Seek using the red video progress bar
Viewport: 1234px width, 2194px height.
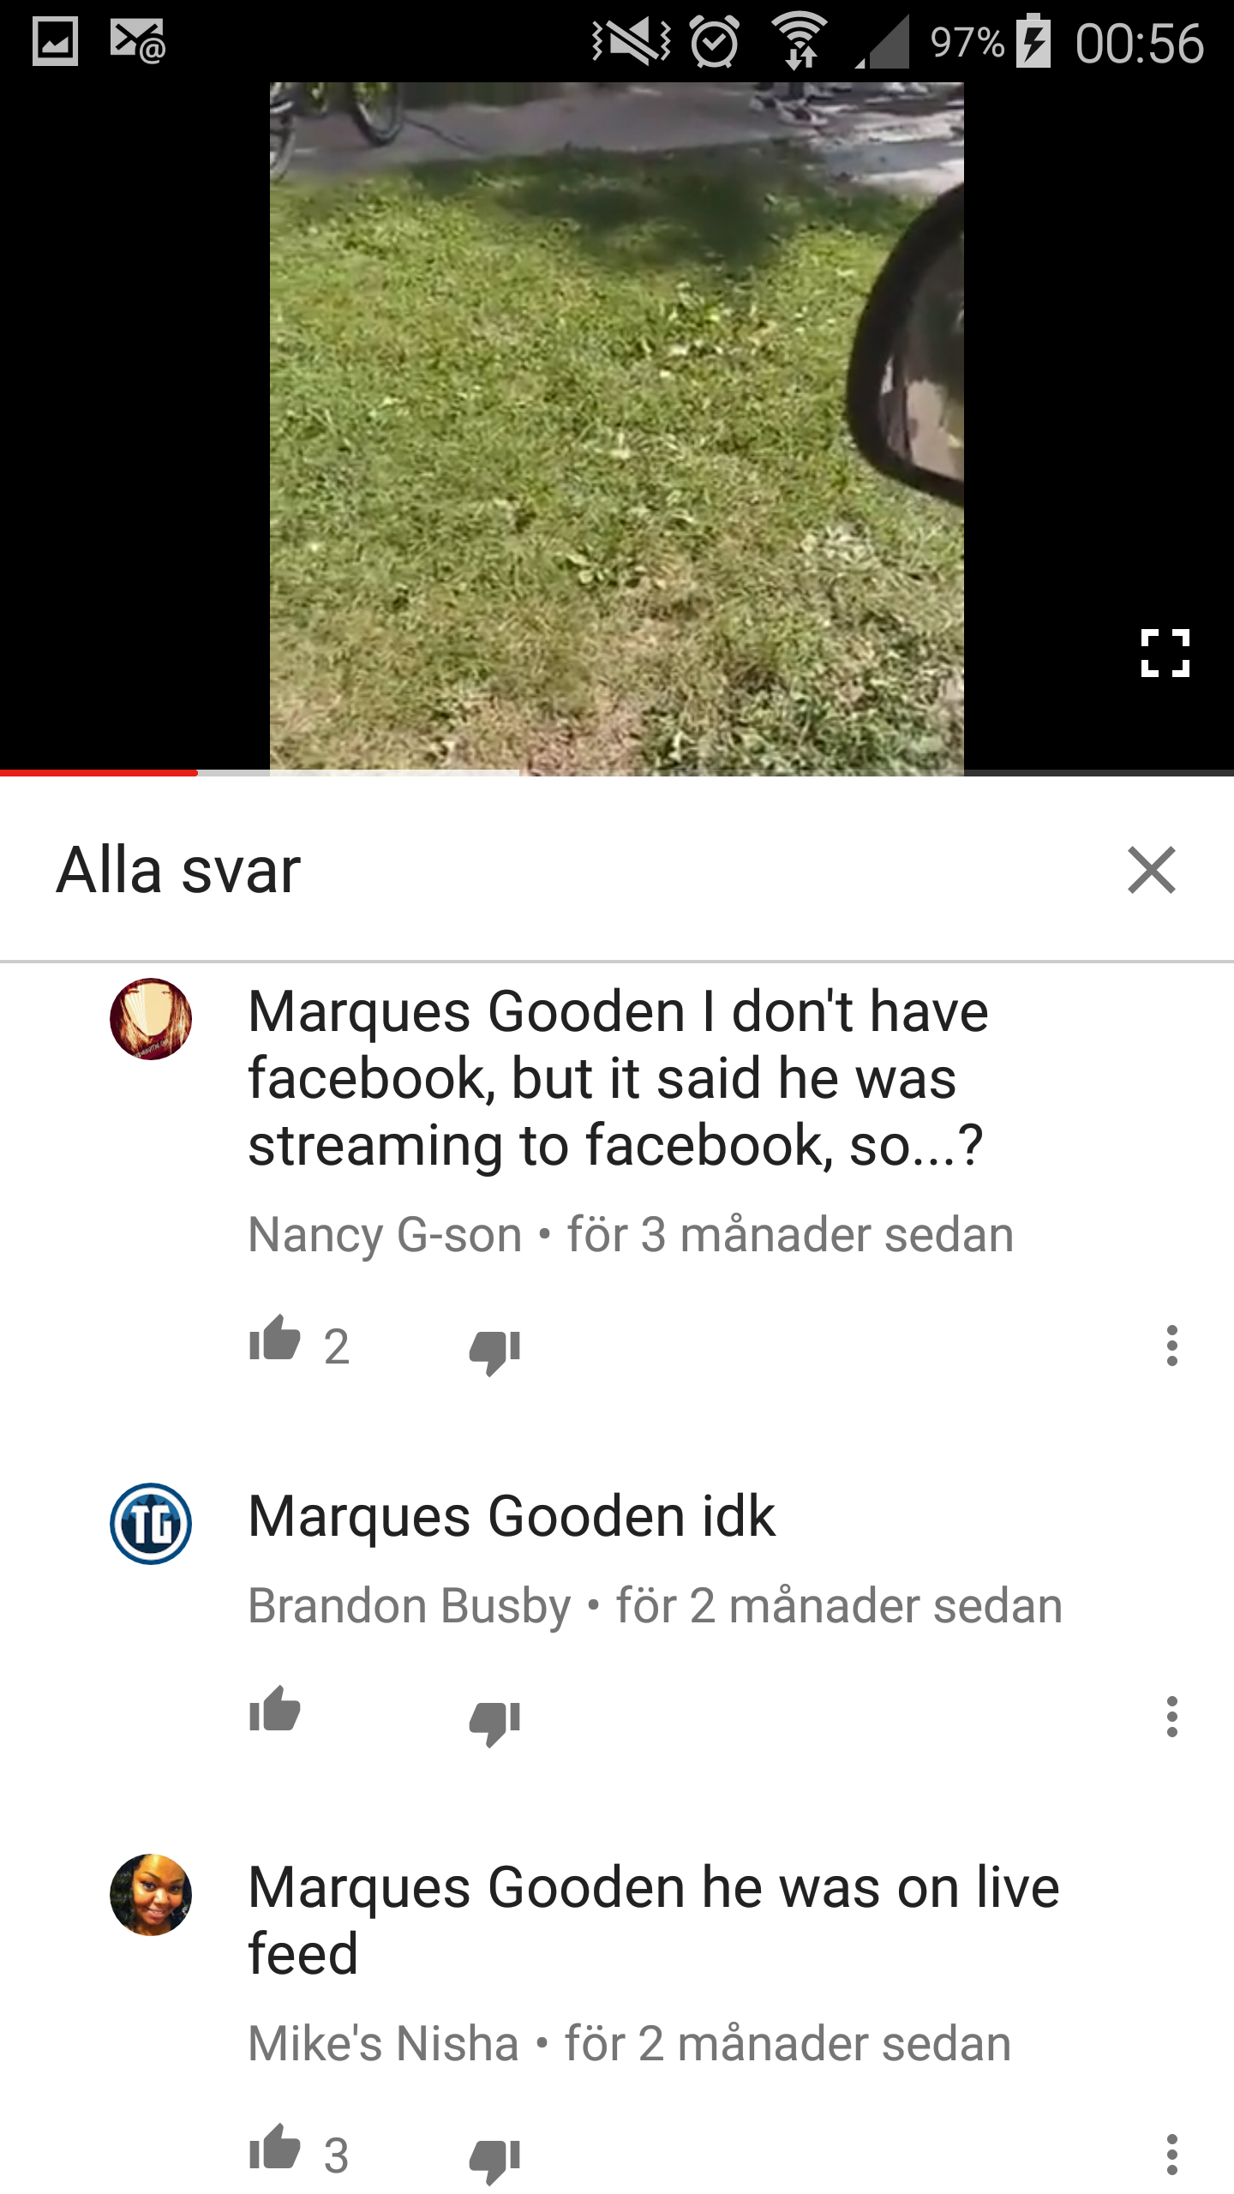click(x=99, y=772)
